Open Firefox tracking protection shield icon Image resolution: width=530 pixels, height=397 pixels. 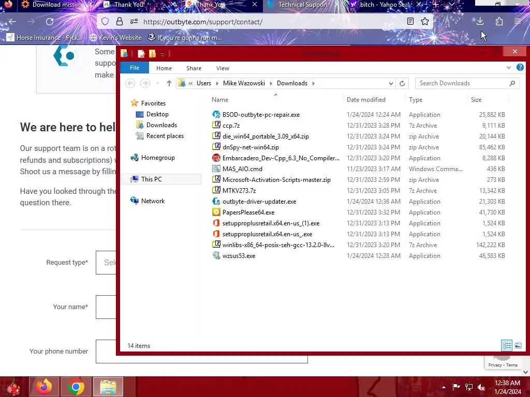105,22
